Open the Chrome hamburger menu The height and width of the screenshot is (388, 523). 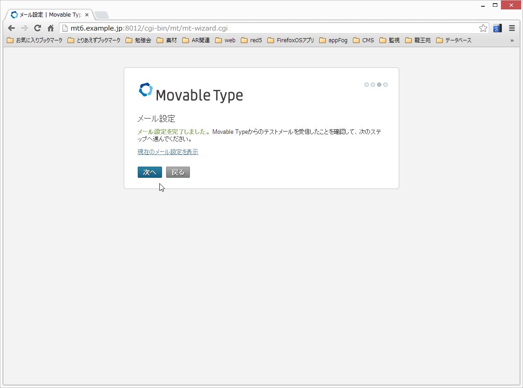pyautogui.click(x=512, y=28)
